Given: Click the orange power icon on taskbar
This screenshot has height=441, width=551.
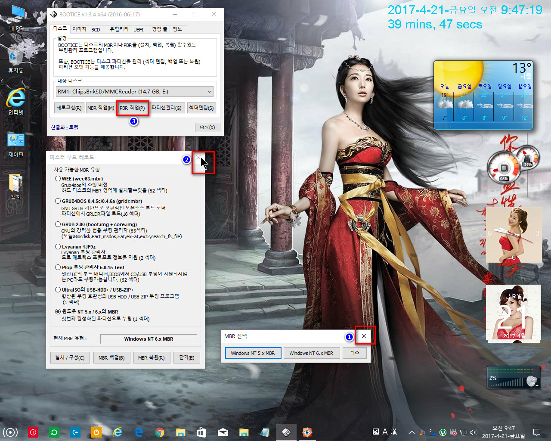Looking at the screenshot, I should [x=96, y=432].
